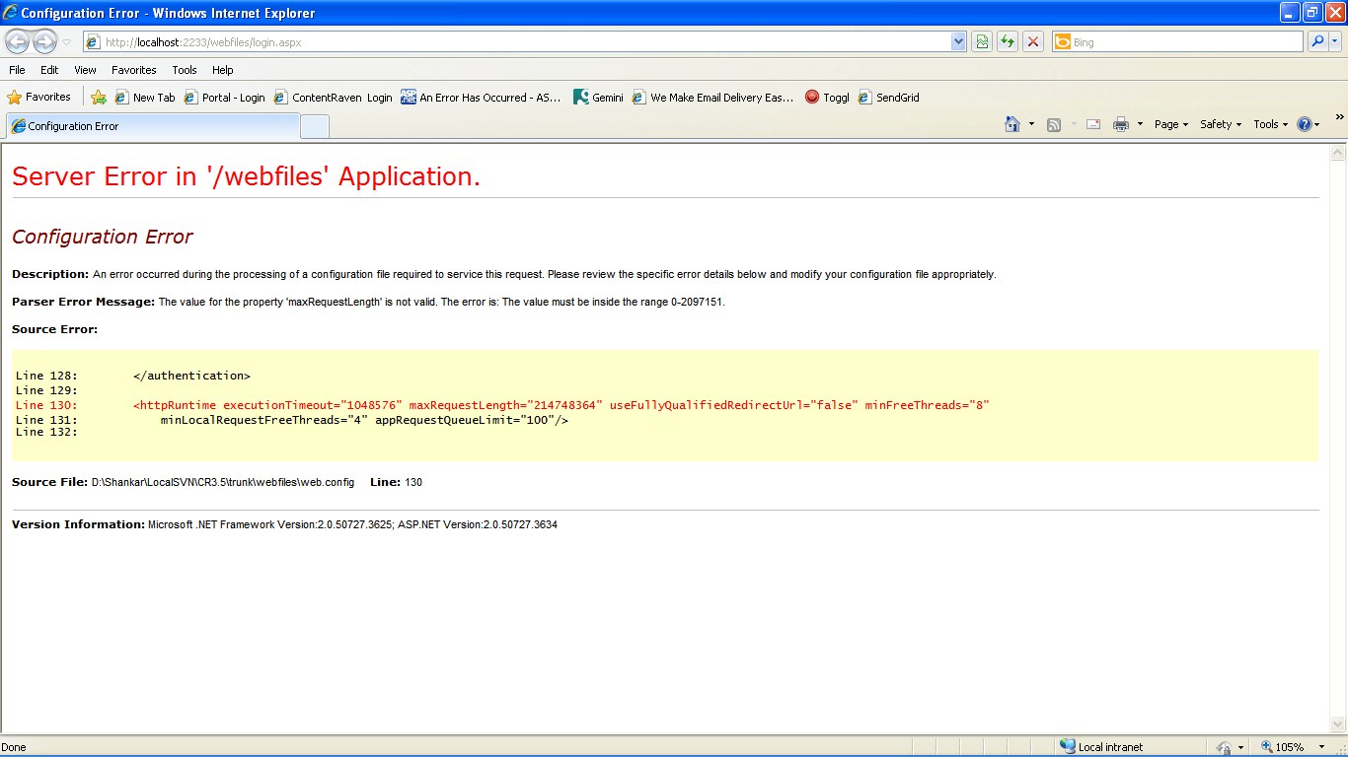This screenshot has width=1348, height=757.
Task: Open the SendGrid favorite link
Action: [x=888, y=98]
